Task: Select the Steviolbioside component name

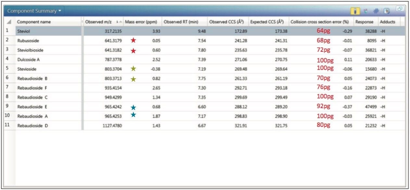Action: pos(30,50)
